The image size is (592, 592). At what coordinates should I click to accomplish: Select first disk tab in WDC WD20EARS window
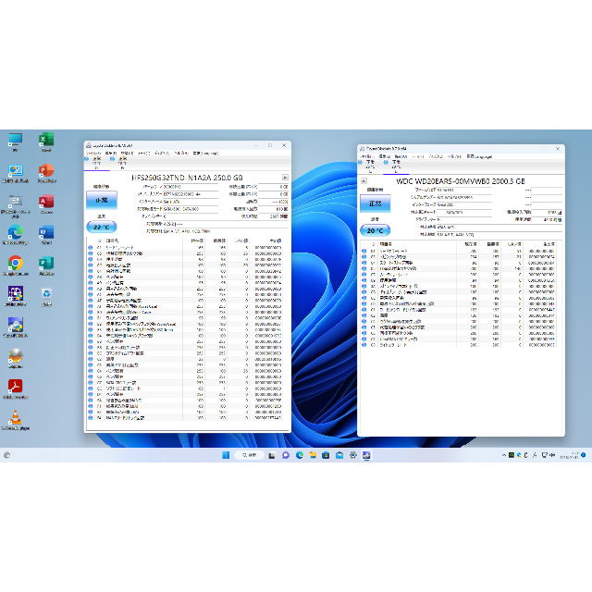[370, 166]
